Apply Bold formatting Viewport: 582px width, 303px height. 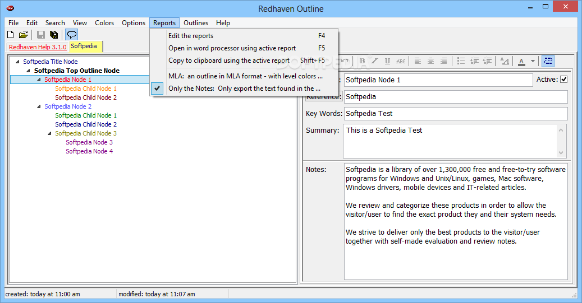362,61
